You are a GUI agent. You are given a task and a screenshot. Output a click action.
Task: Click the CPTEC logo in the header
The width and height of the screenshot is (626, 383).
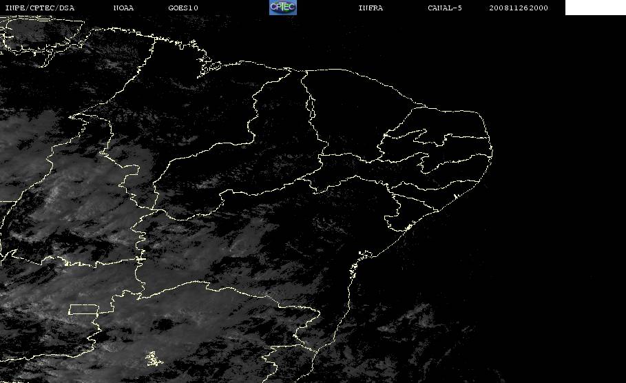point(282,7)
